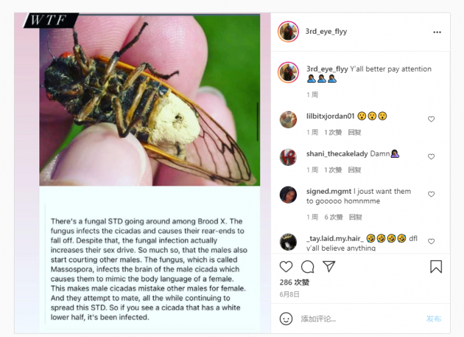
Task: Open shani_thecakelady's profile avatar
Action: pyautogui.click(x=288, y=157)
